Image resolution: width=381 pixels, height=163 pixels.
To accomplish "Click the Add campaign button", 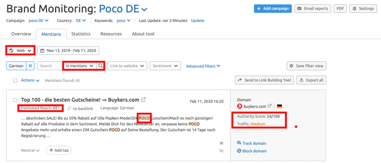I will [273, 9].
